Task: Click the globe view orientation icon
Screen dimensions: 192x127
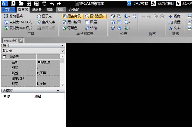Action: pos(126,28)
